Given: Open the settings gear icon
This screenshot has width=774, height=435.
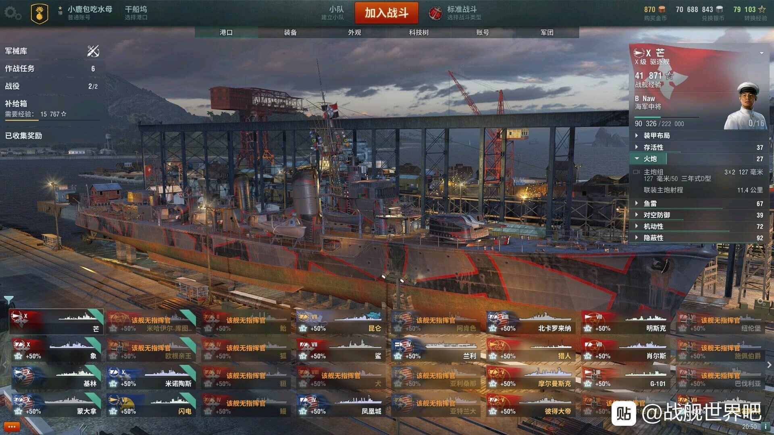Looking at the screenshot, I should (x=12, y=13).
